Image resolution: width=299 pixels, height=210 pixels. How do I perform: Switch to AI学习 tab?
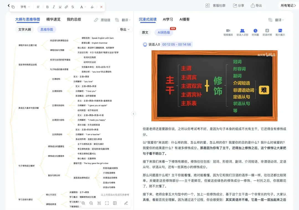(x=168, y=19)
